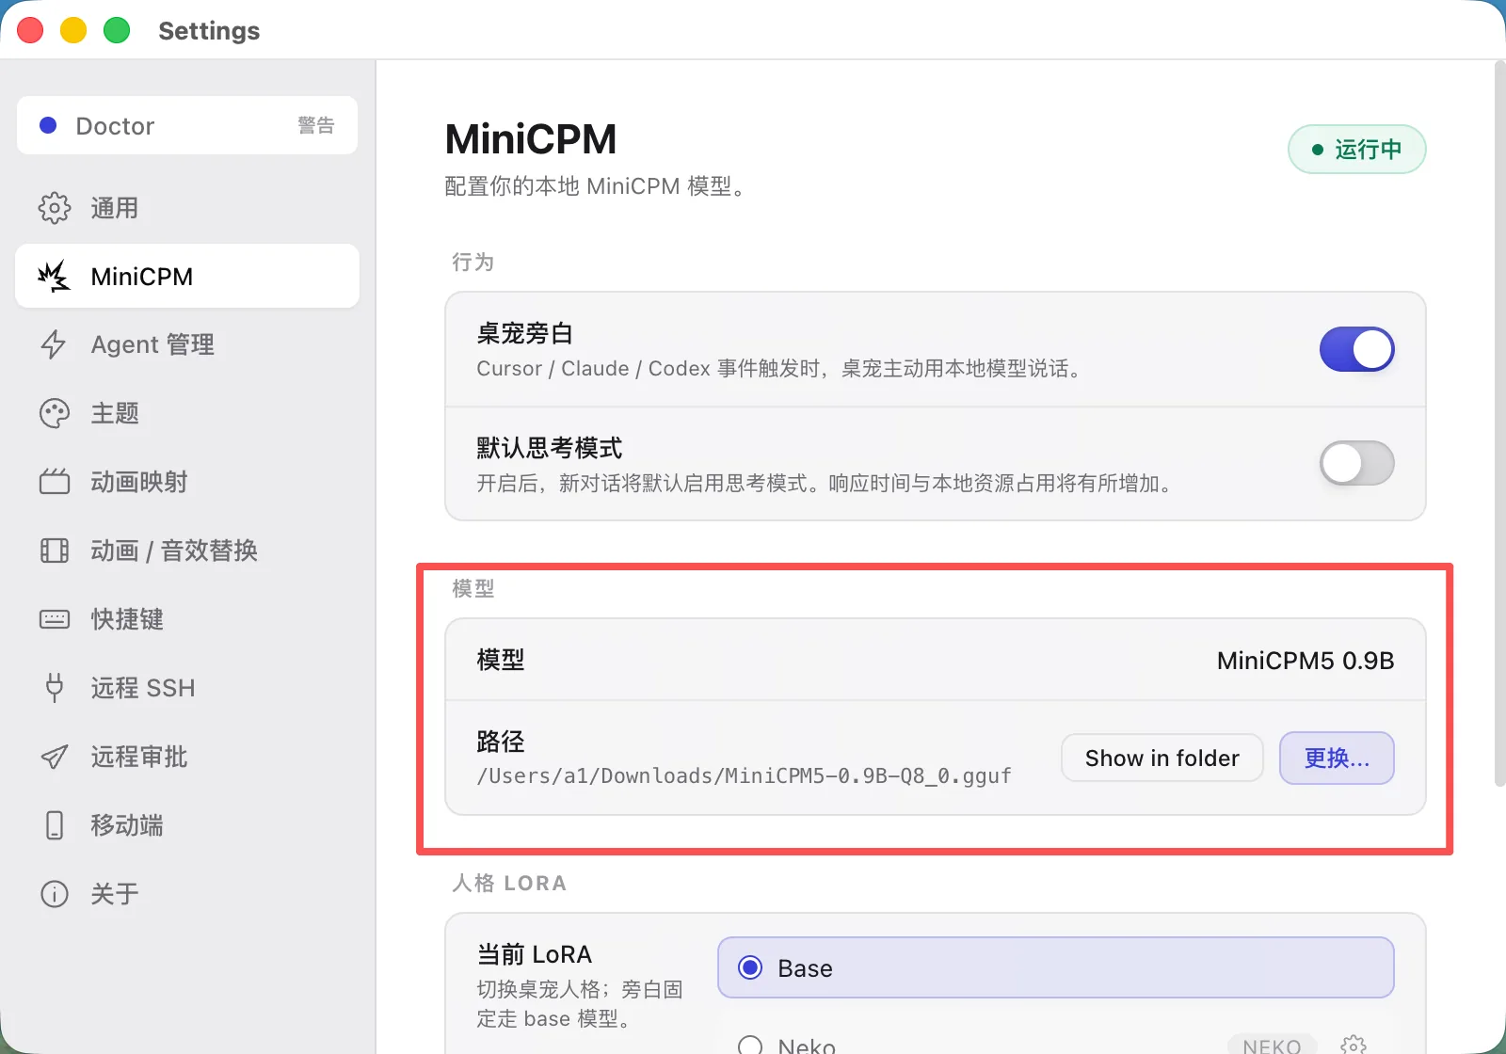
Task: Click the MiniCPM5 0.9B model value
Action: 1305,661
